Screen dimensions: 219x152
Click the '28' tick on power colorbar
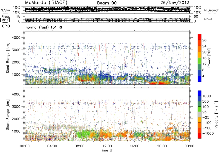coord(204,40)
